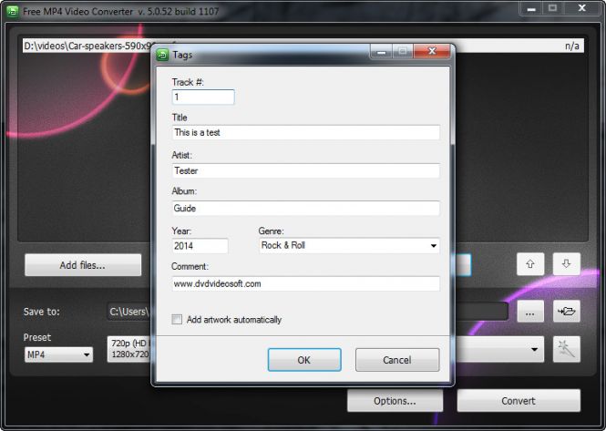The height and width of the screenshot is (431, 606).
Task: Click Cancel in the Tags dialog
Action: click(397, 360)
